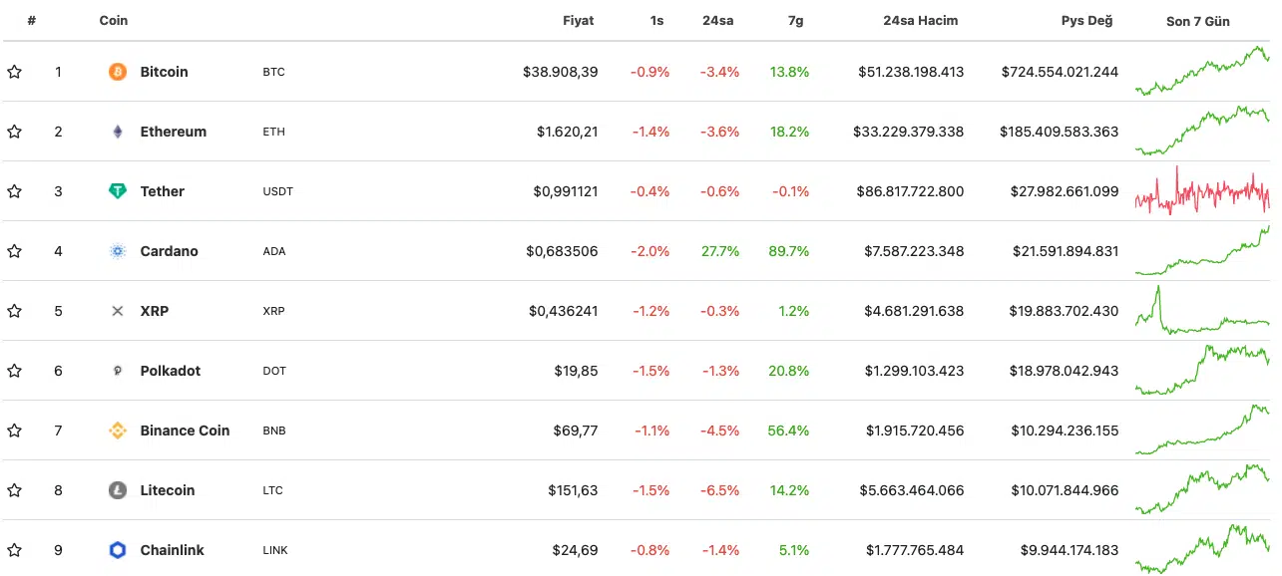
Task: Open the Binance Coin name link
Action: pyautogui.click(x=185, y=431)
